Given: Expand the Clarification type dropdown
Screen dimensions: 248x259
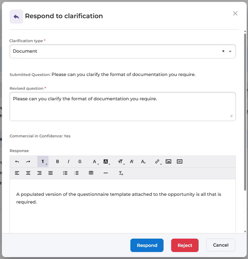Looking at the screenshot, I should pos(230,51).
